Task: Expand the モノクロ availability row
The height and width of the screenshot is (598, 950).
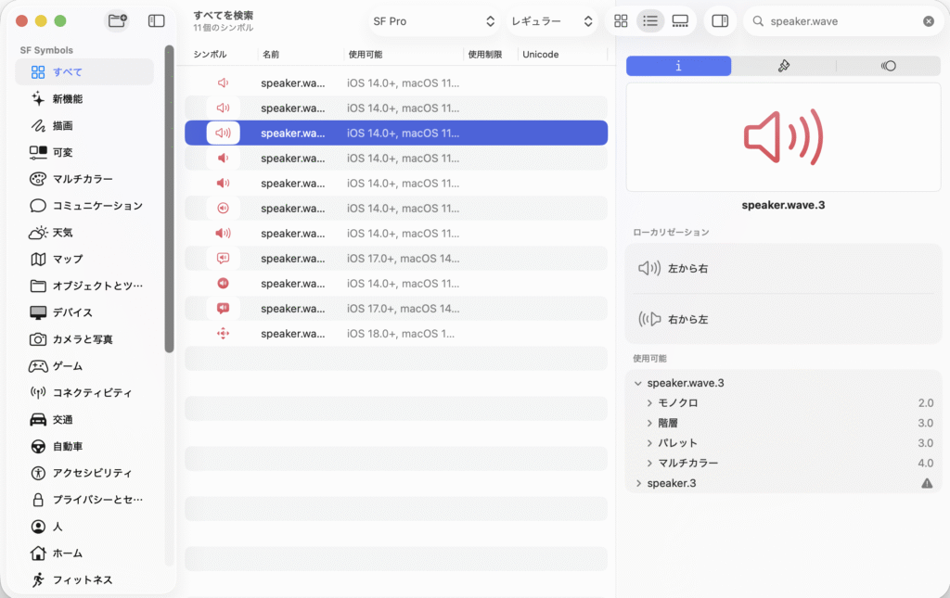Action: [650, 403]
